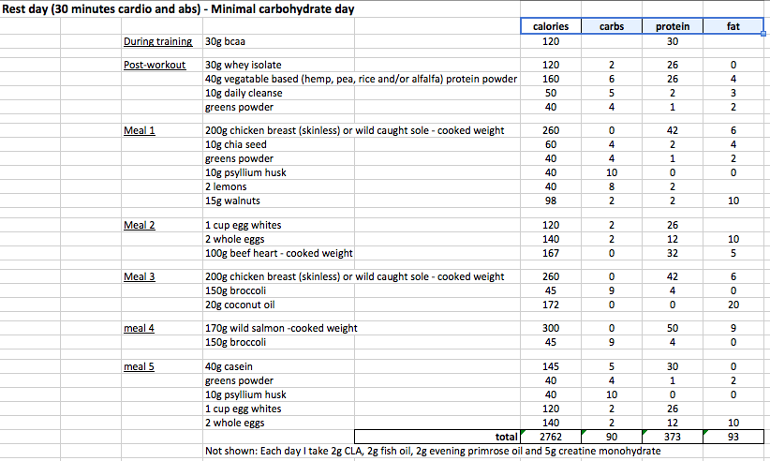Click the '10g daily cleanse' cell
Viewport: 770px width, 461px height.
(278, 93)
